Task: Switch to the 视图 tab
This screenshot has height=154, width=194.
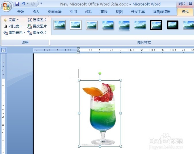Action: [119, 12]
